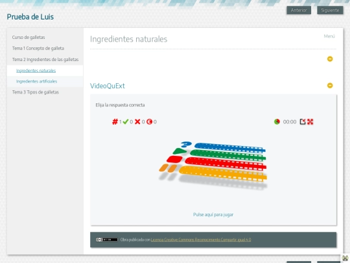The image size is (350, 263).
Task: Open Curso de galletas in sidebar
Action: tap(29, 38)
